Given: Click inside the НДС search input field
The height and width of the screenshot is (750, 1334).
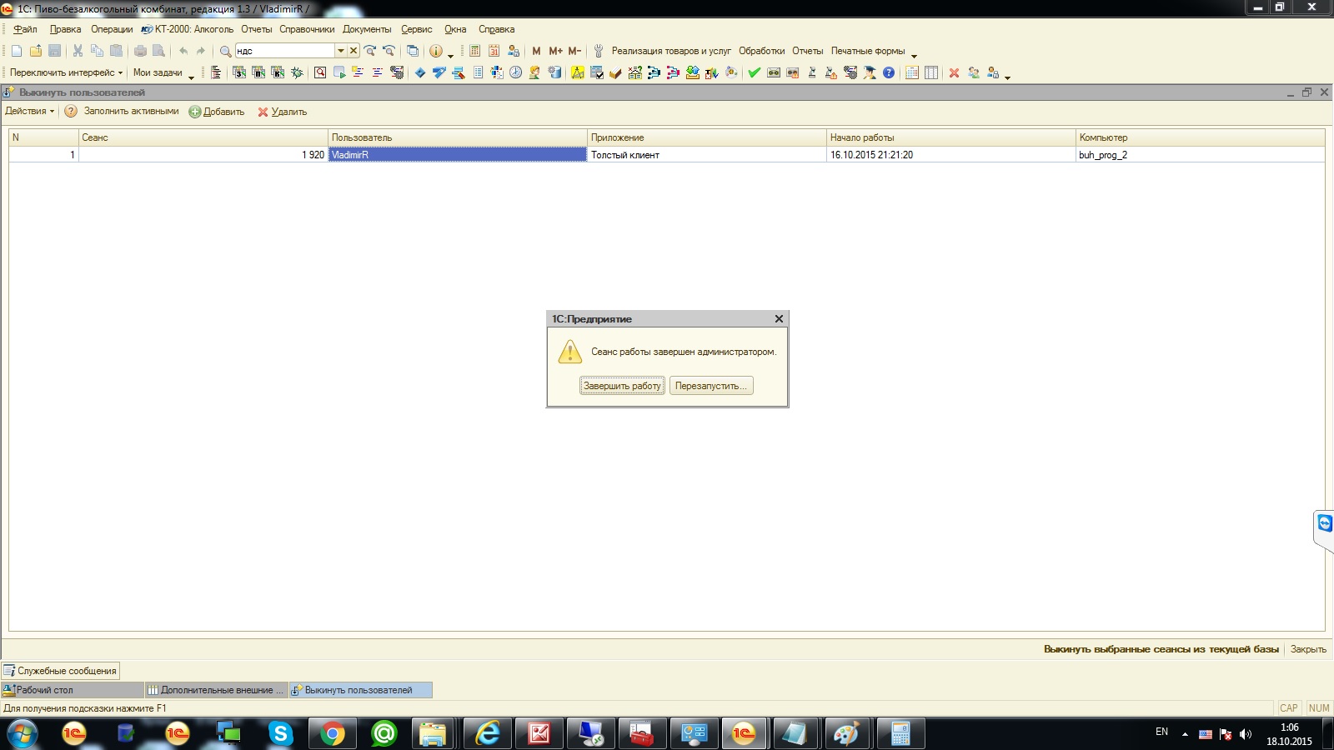Looking at the screenshot, I should coord(285,51).
